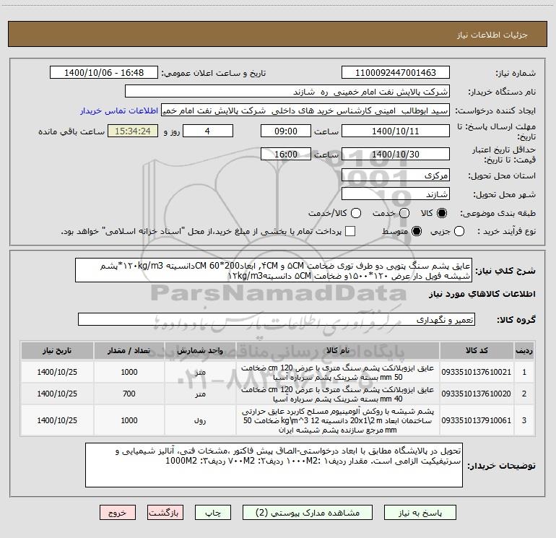Click the ردیف column header
Image resolution: width=556 pixels, height=538 pixels.
point(524,350)
